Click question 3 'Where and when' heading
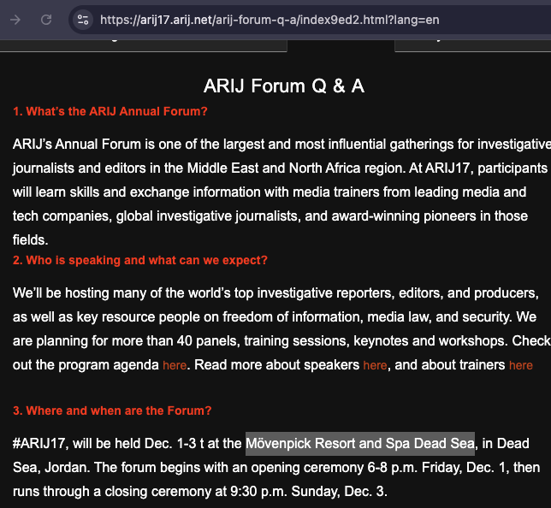Viewport: 551px width, 508px height. pyautogui.click(x=112, y=411)
